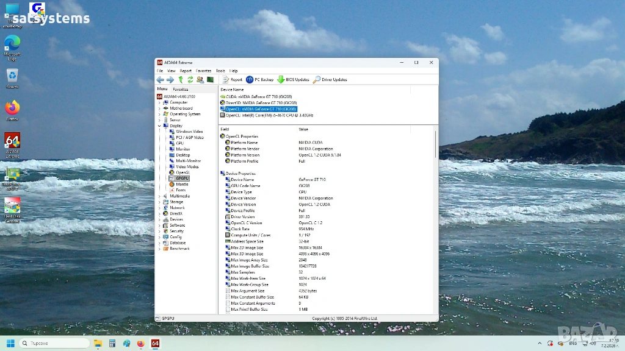The width and height of the screenshot is (625, 351).
Task: Expand the Benchmark tree node
Action: pyautogui.click(x=159, y=249)
